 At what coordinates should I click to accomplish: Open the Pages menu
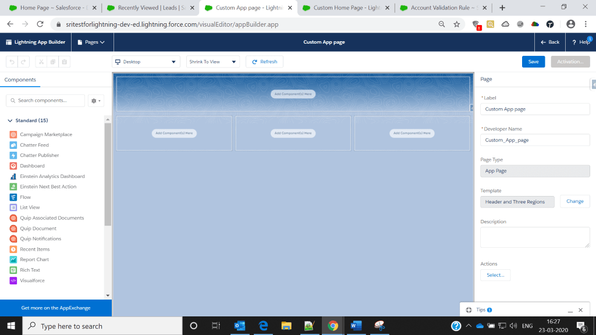coord(91,42)
